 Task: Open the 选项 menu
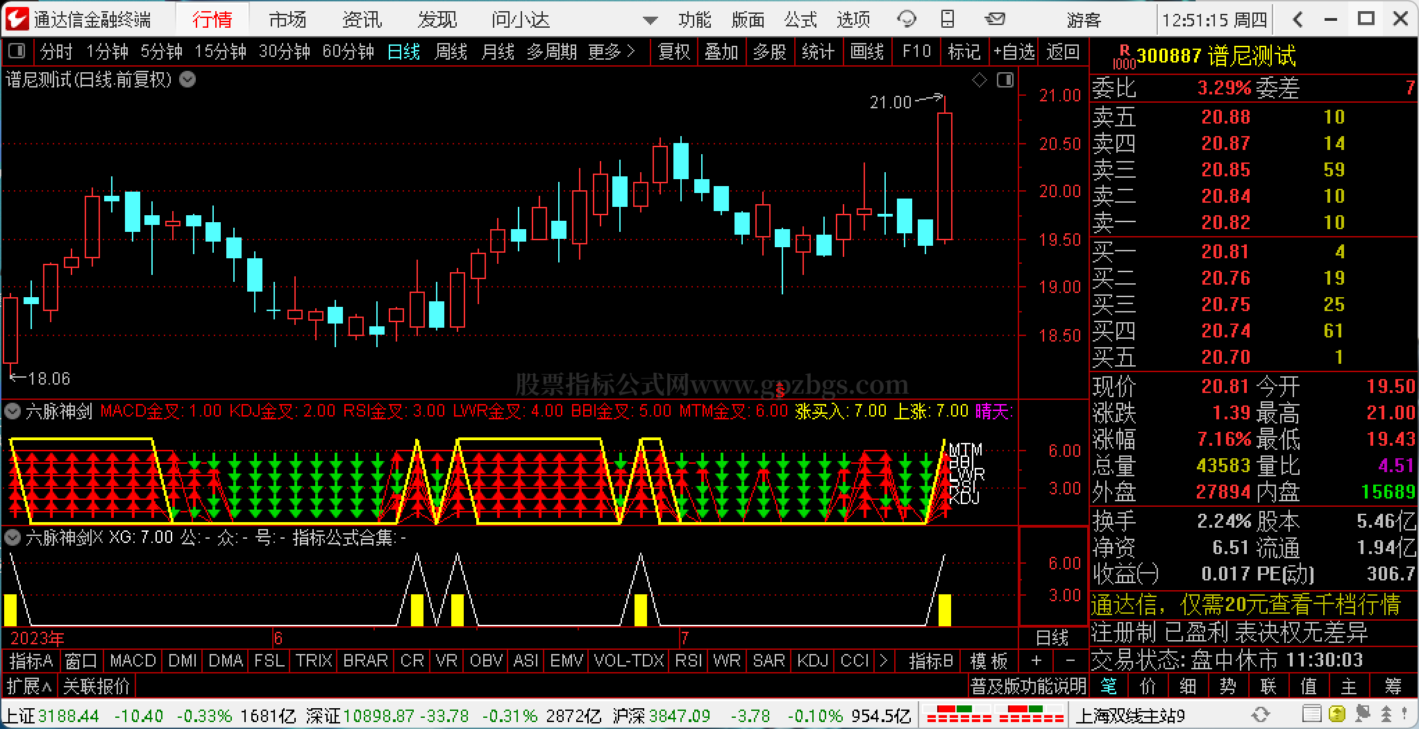coord(853,19)
